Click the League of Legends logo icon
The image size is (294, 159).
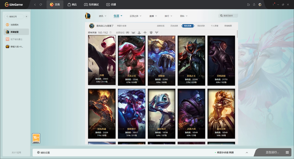coord(88,16)
